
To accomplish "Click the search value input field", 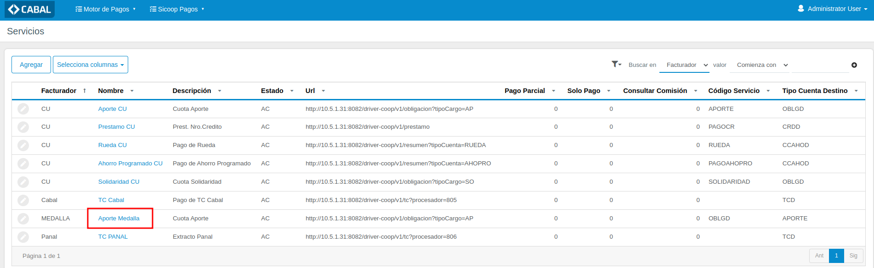I will (x=820, y=65).
